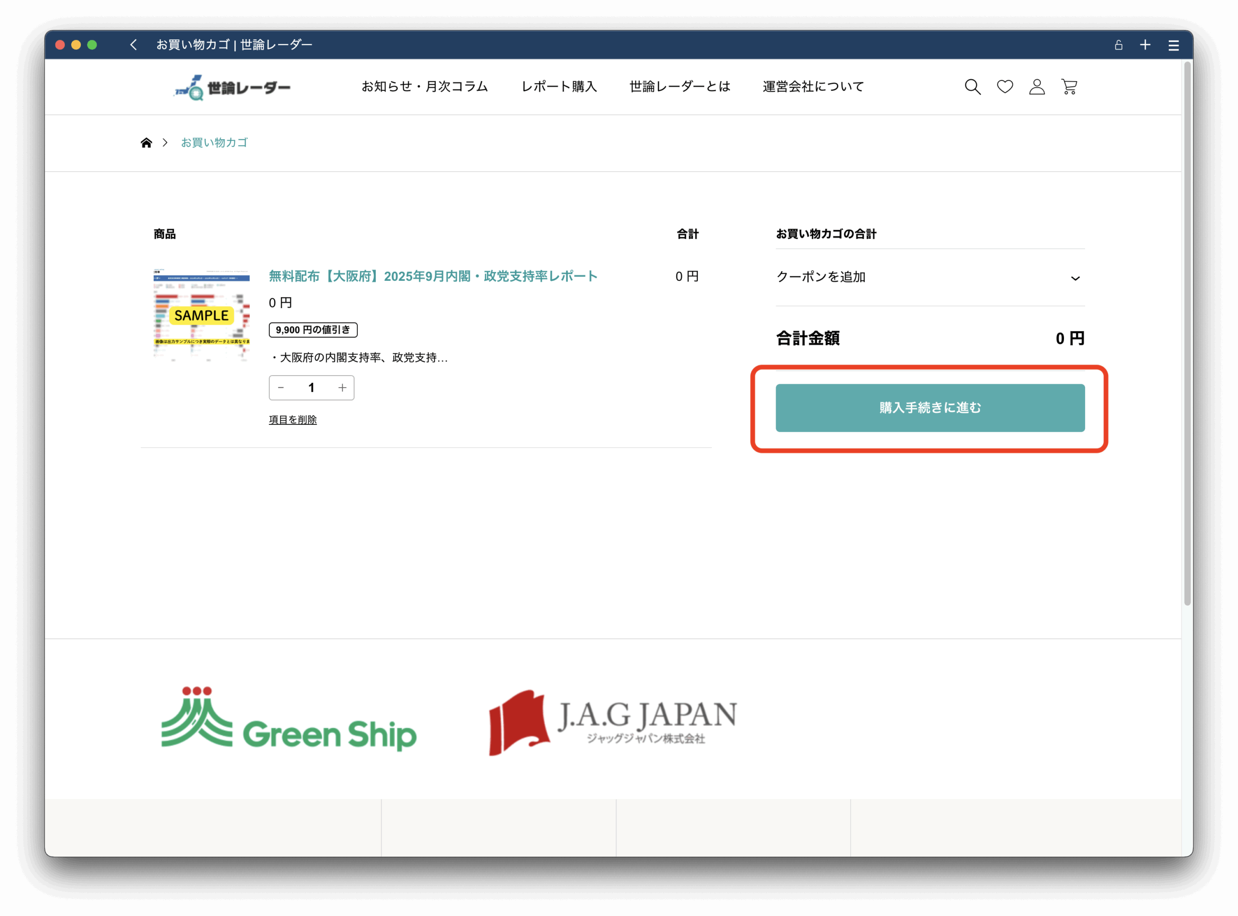Click the SAMPLE report thumbnail

pyautogui.click(x=201, y=316)
